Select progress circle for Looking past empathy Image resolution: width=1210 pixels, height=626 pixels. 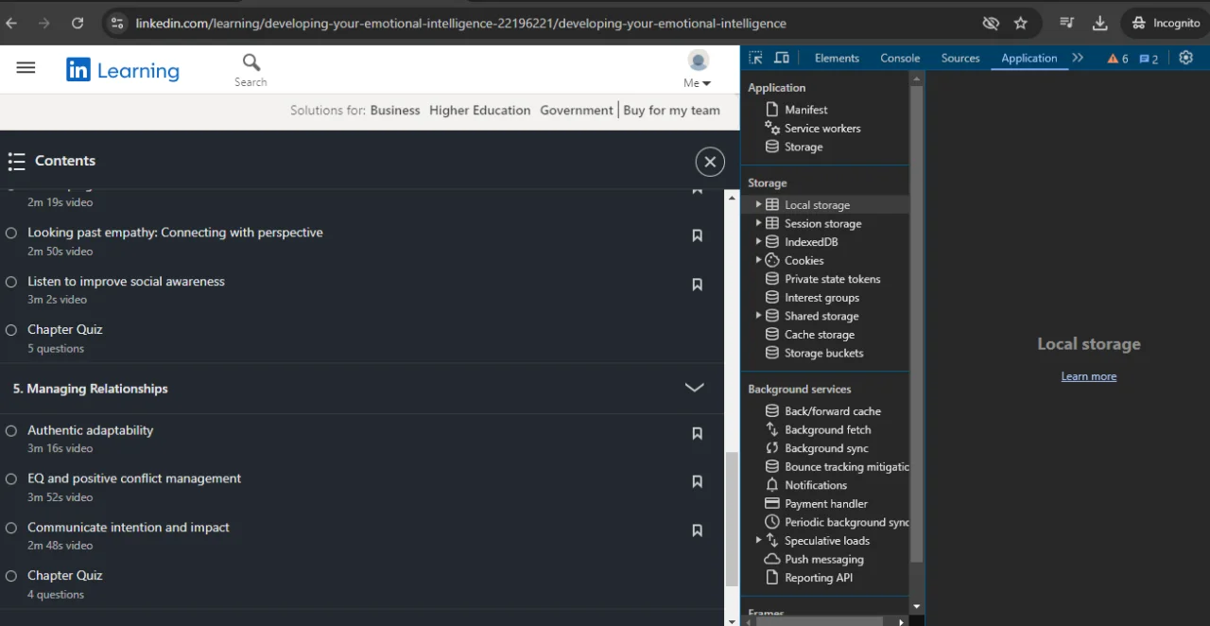click(11, 233)
